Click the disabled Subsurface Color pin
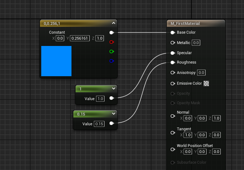244x170 pixels. pos(173,162)
